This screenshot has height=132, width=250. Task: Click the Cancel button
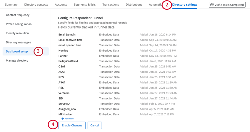pos(95,125)
